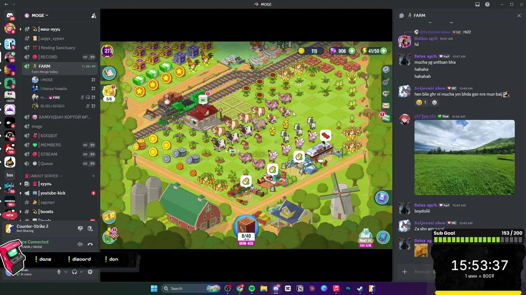Open the quest book icon below level badge
This screenshot has height=295, width=526.
[109, 73]
